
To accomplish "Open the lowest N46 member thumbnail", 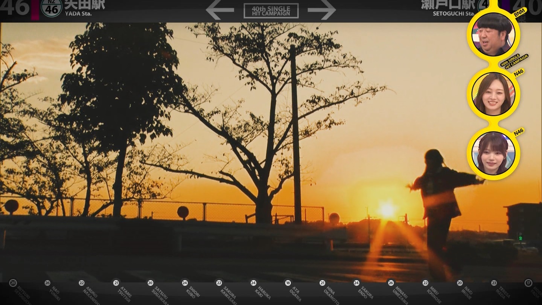I will point(493,153).
